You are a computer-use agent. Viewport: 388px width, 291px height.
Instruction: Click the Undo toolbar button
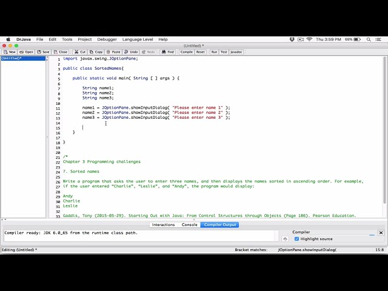[x=131, y=52]
